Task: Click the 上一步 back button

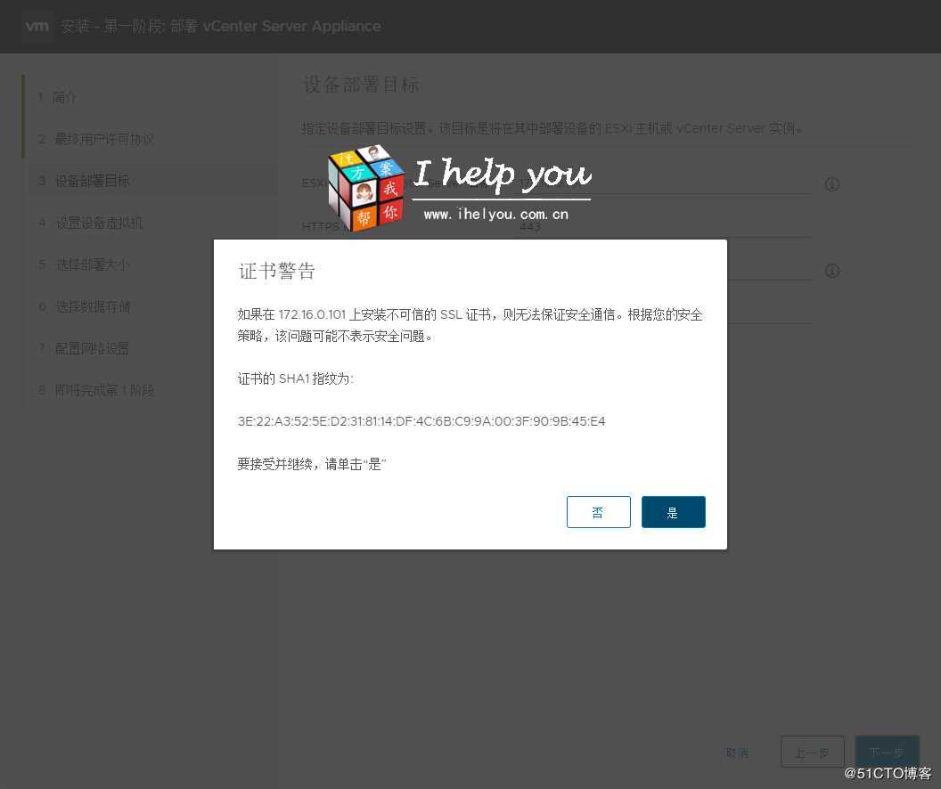Action: [812, 752]
